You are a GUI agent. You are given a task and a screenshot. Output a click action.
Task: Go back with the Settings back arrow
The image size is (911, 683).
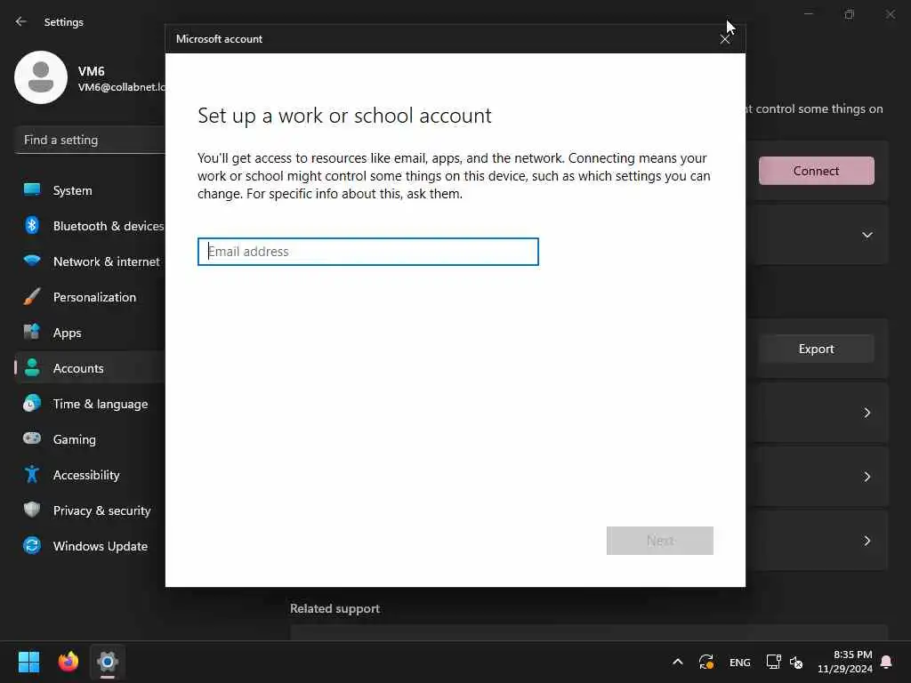point(21,21)
